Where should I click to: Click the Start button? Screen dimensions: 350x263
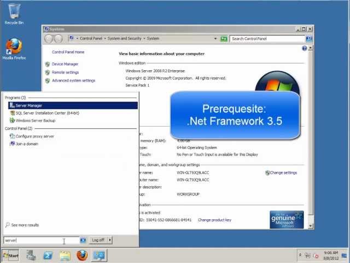[10, 256]
